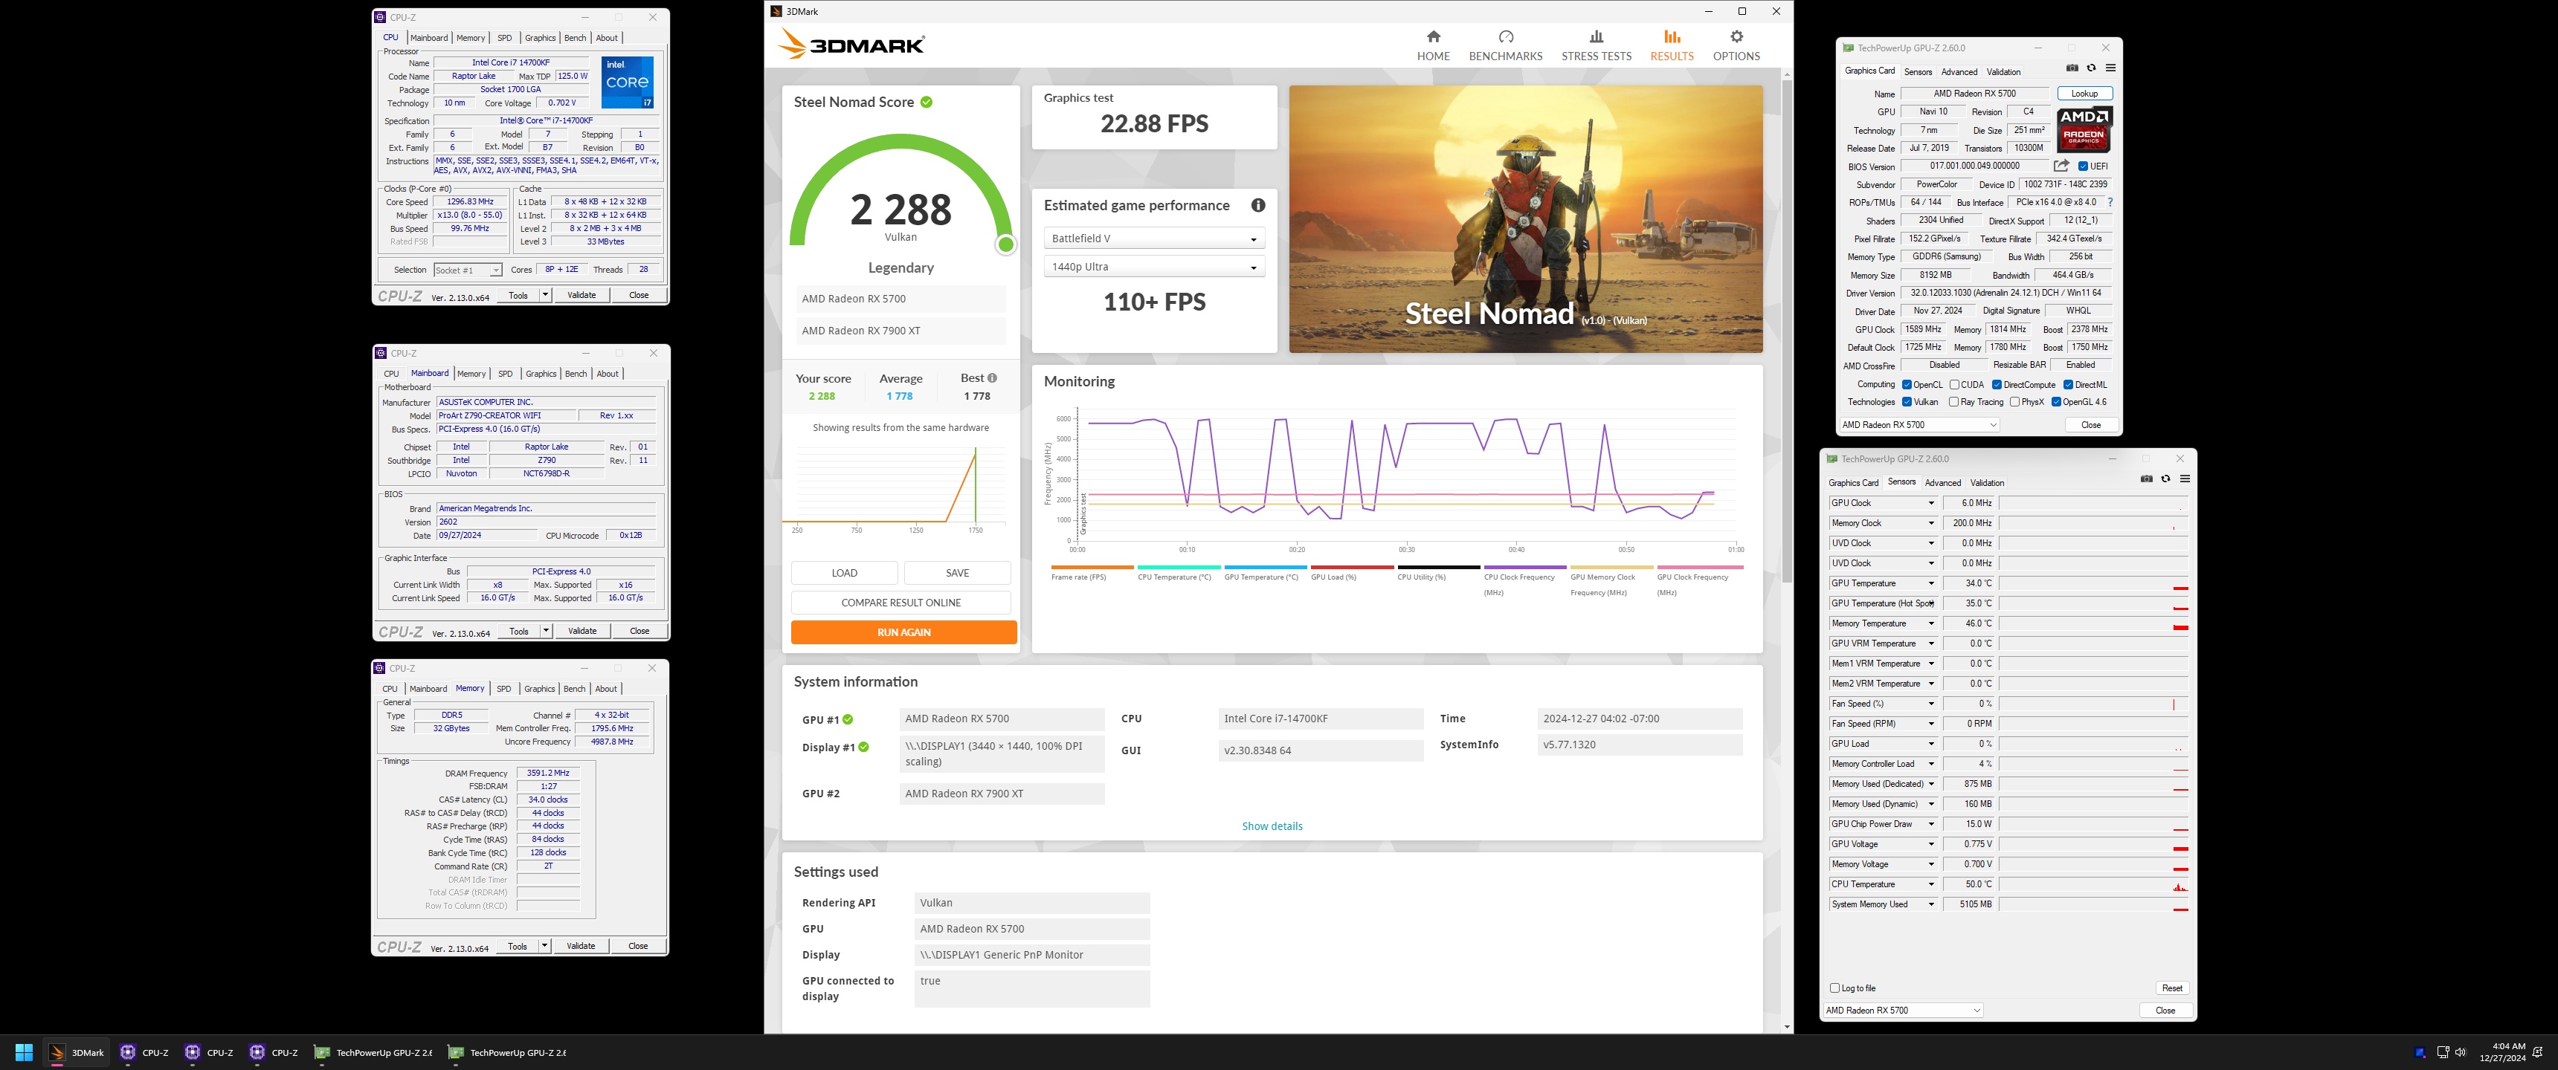Toggle the UEFI checkbox

(x=2084, y=166)
